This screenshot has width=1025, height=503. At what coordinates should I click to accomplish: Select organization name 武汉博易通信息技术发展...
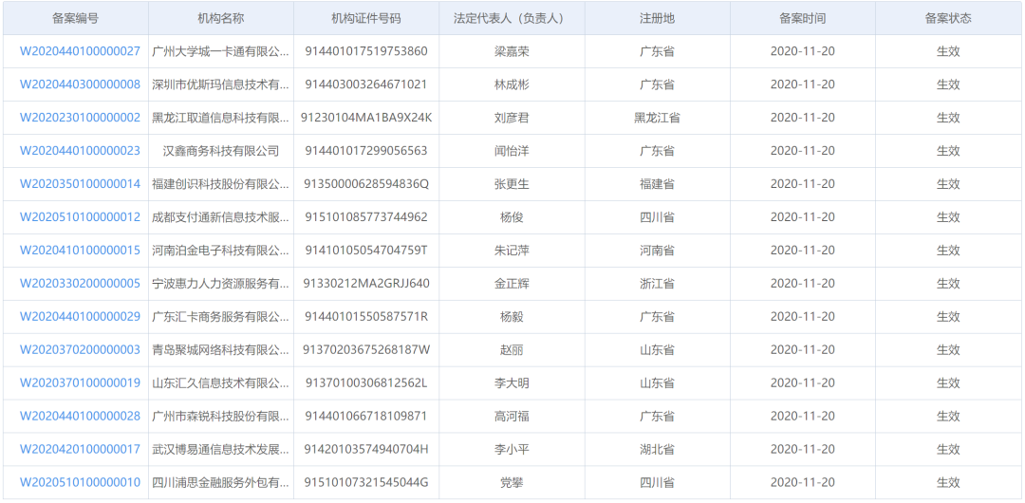(221, 449)
